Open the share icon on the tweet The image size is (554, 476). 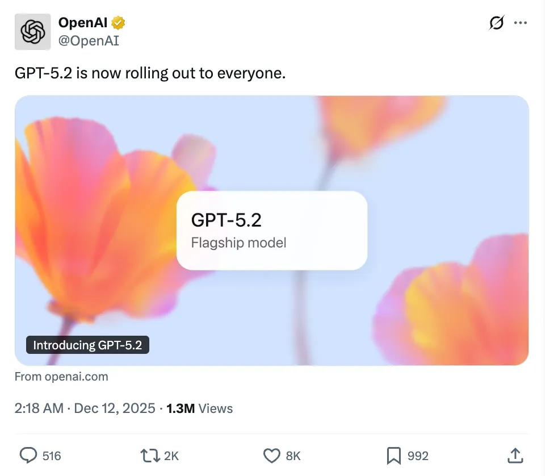[515, 456]
